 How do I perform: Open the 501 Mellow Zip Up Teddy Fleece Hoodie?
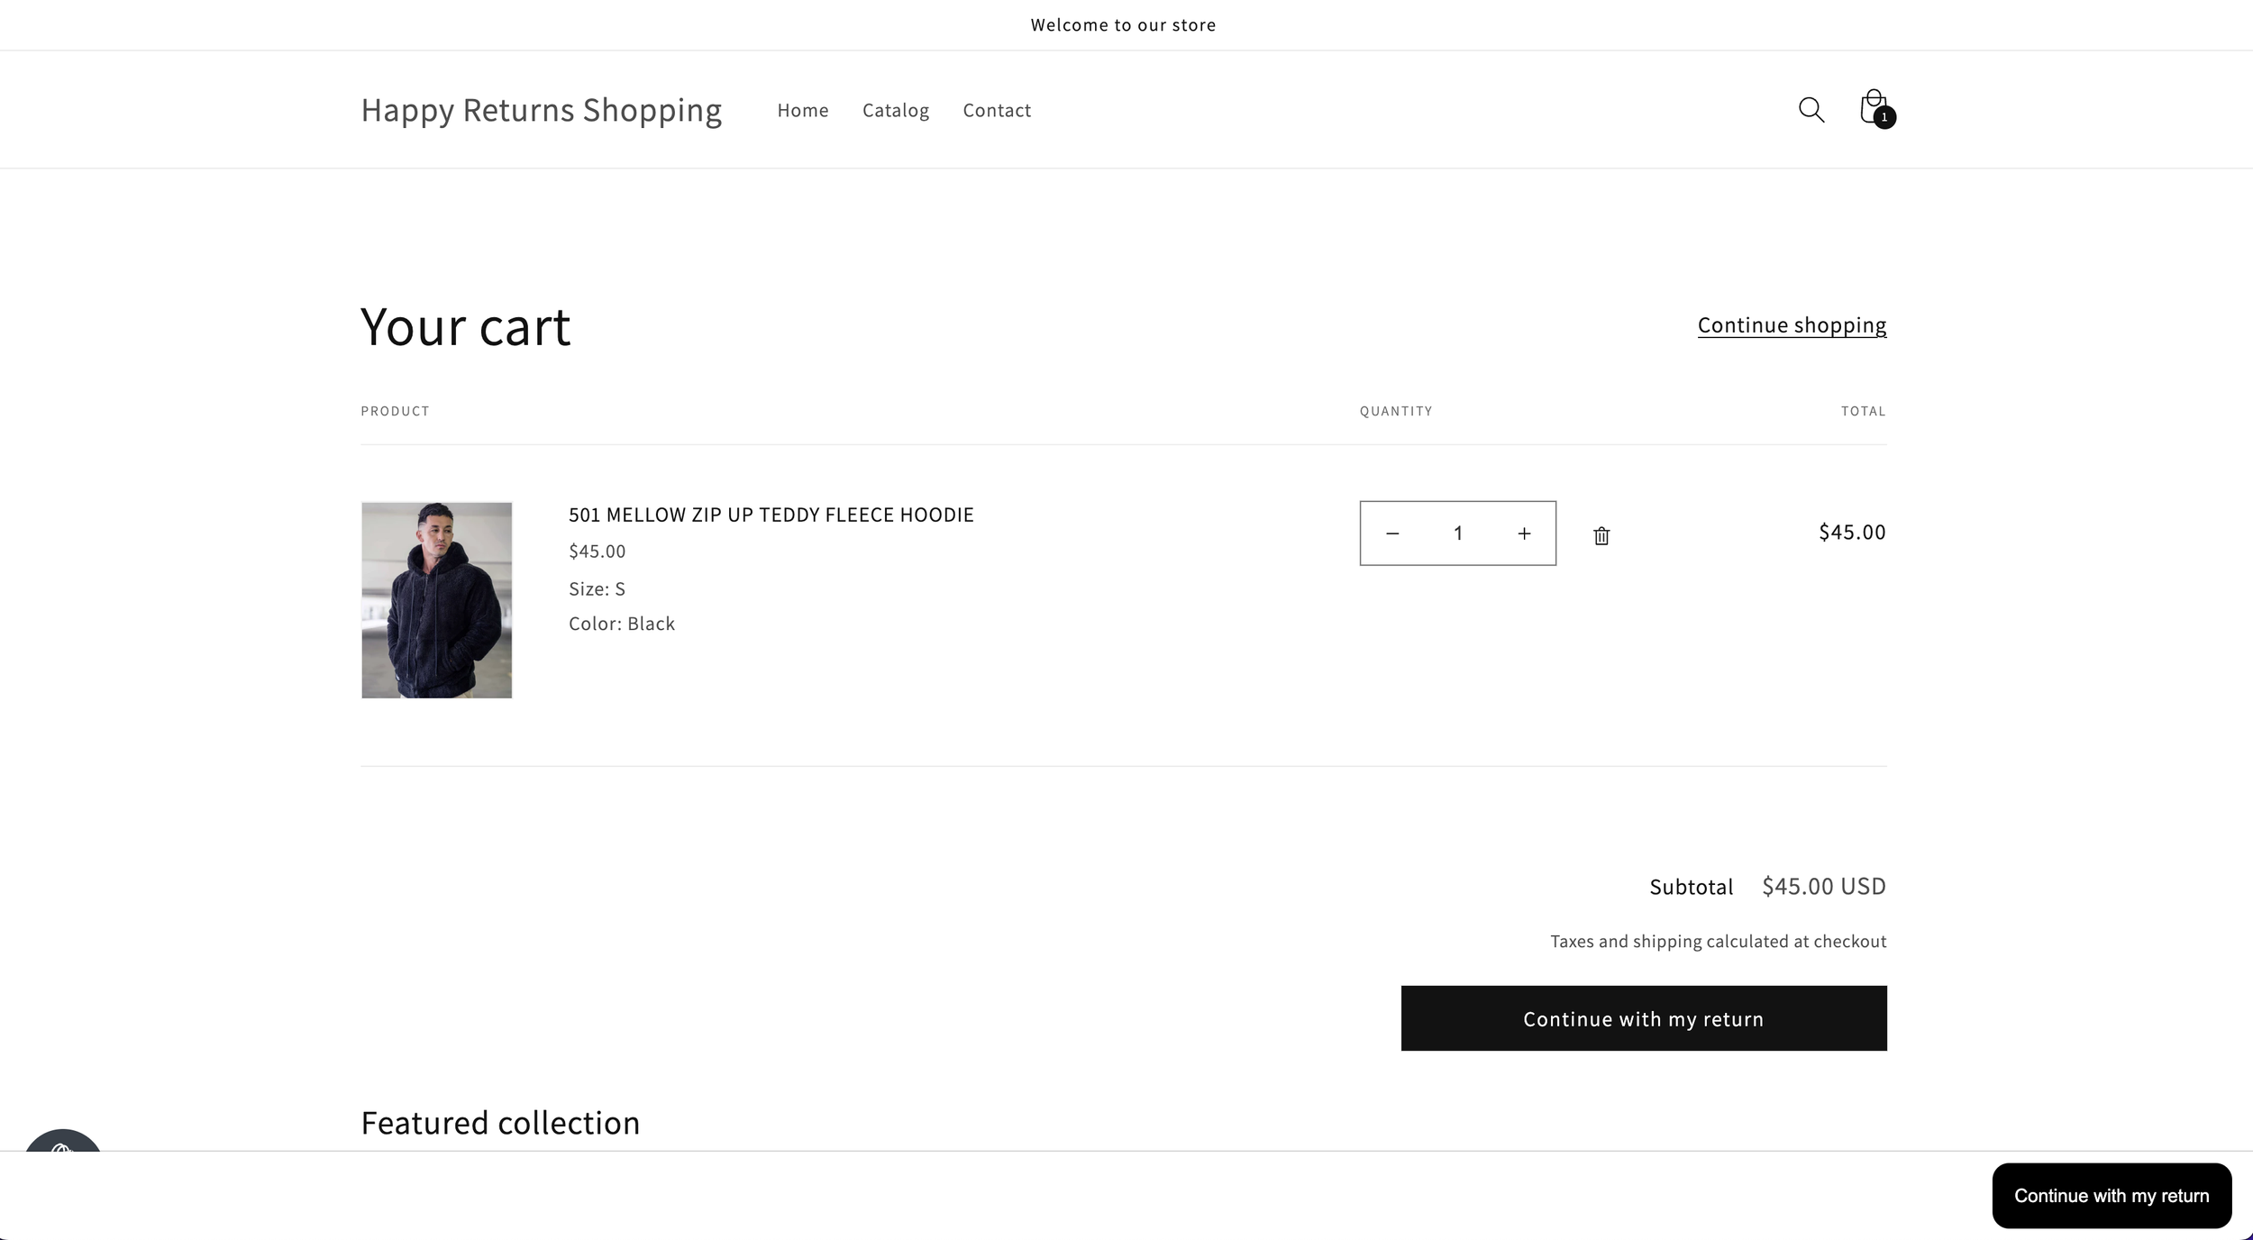(x=771, y=515)
